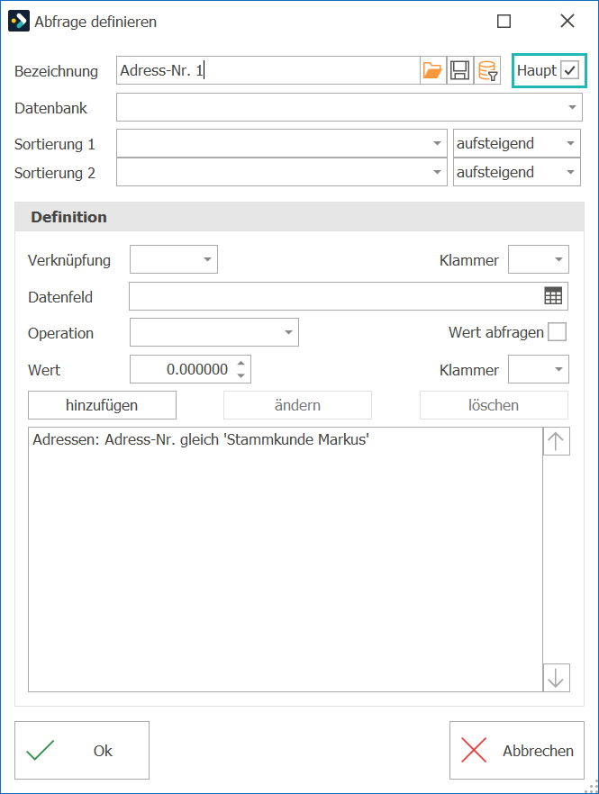599x794 pixels.
Task: Click the Definition section header
Action: [299, 217]
